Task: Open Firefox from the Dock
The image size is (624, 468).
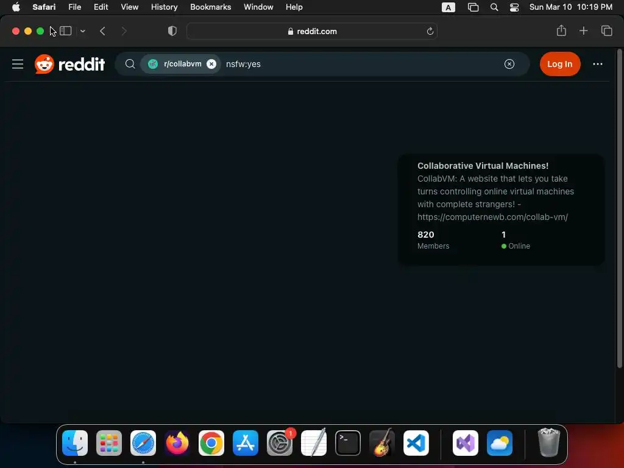Action: (177, 443)
